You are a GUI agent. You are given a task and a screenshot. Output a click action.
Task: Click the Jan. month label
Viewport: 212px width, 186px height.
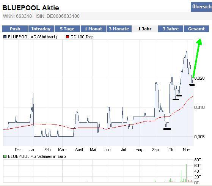pos(33,150)
